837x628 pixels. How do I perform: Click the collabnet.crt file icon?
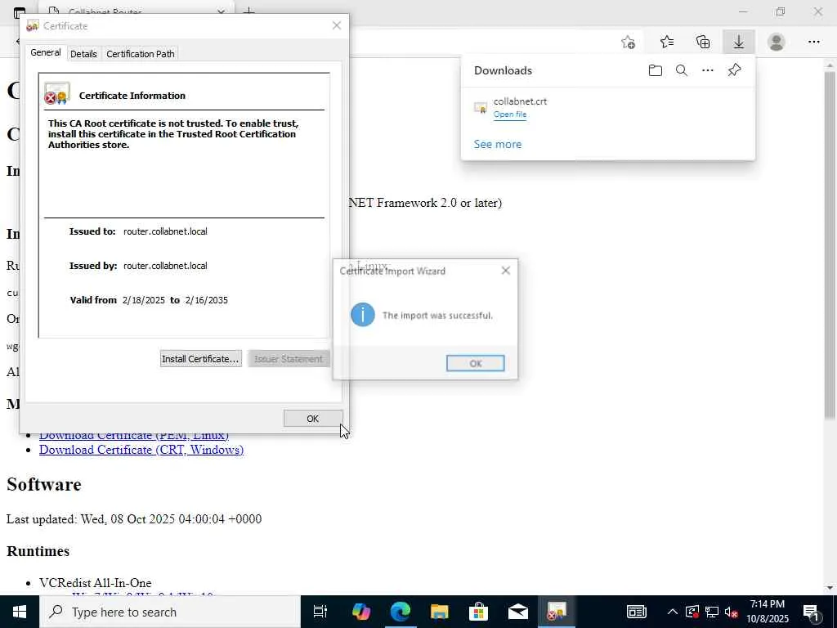point(481,107)
